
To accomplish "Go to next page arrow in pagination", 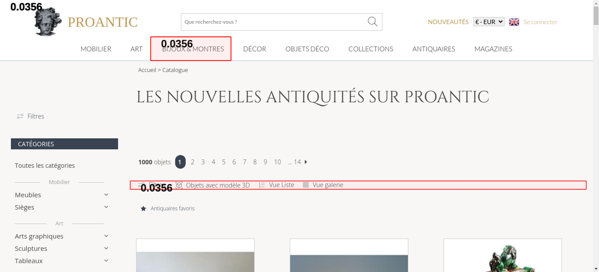I will (x=306, y=162).
